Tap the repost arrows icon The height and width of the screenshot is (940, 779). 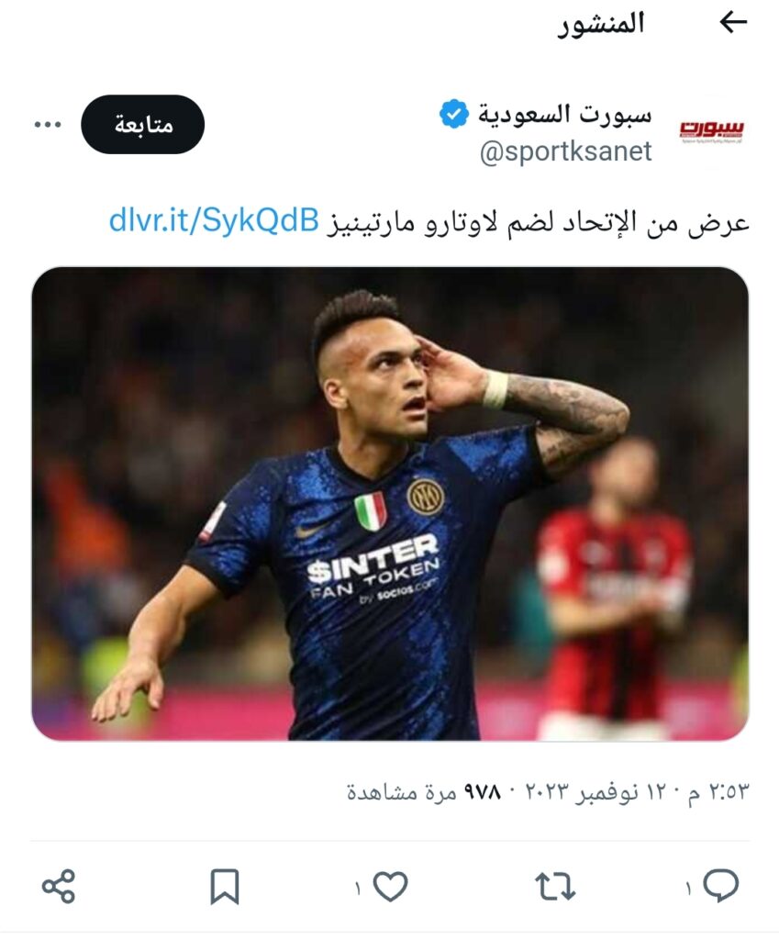click(x=555, y=886)
